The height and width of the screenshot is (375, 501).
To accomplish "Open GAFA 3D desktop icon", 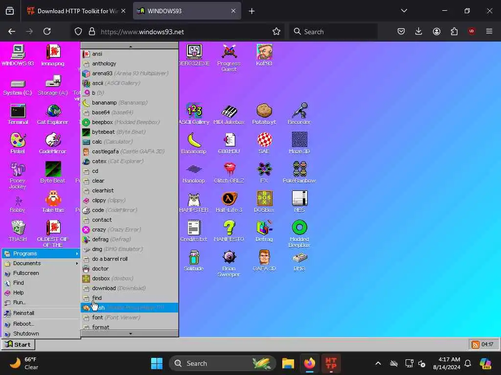I will 264,261.
